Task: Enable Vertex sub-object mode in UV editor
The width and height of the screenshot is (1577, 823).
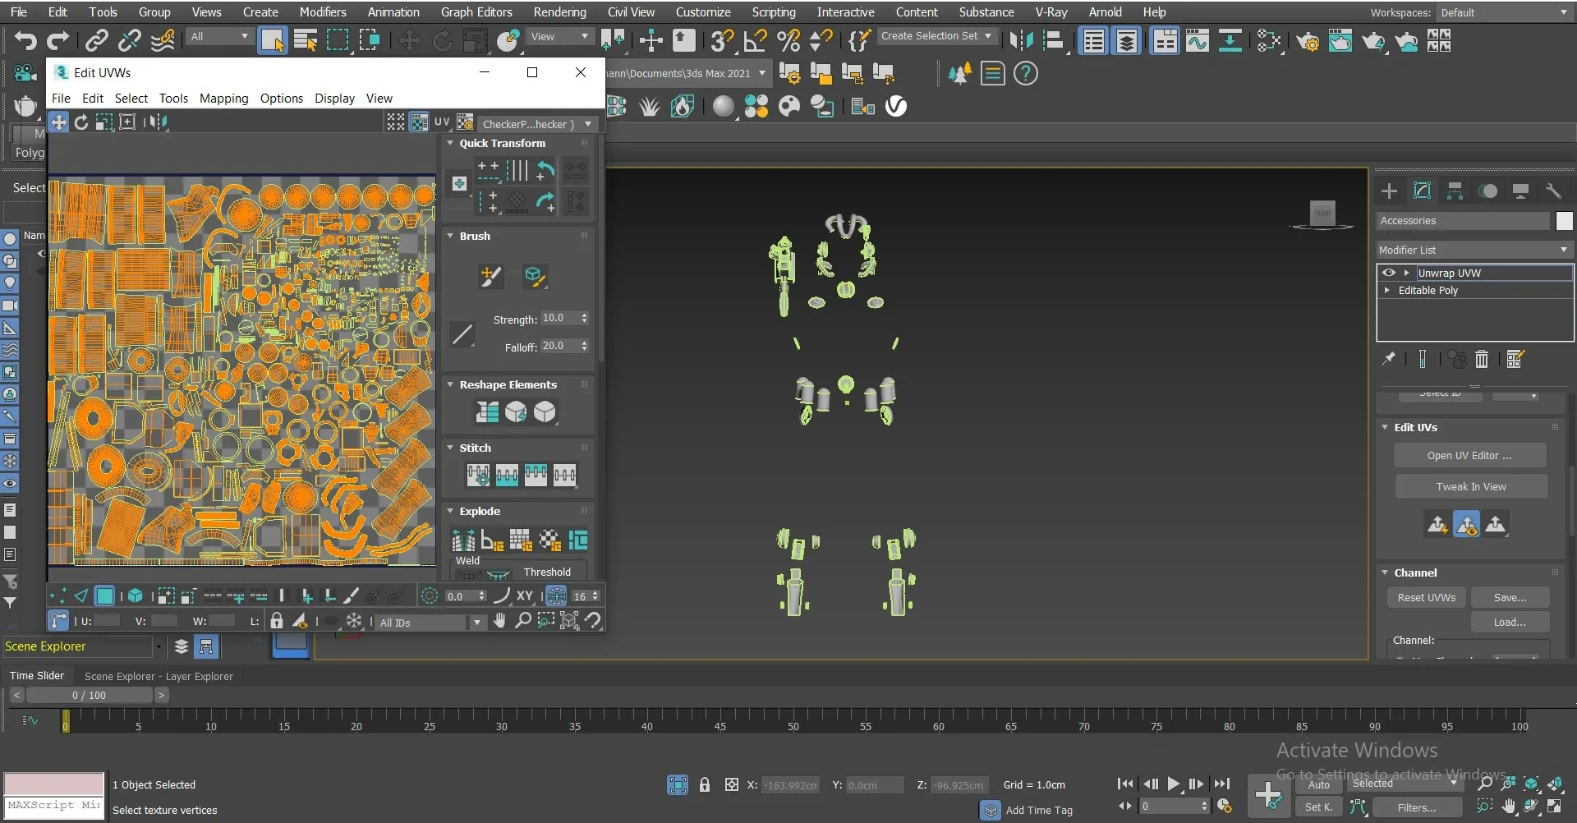Action: tap(57, 596)
